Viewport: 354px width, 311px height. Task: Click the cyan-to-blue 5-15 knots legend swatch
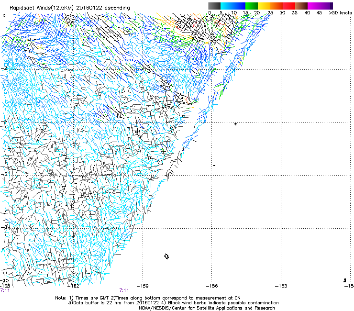(233, 6)
